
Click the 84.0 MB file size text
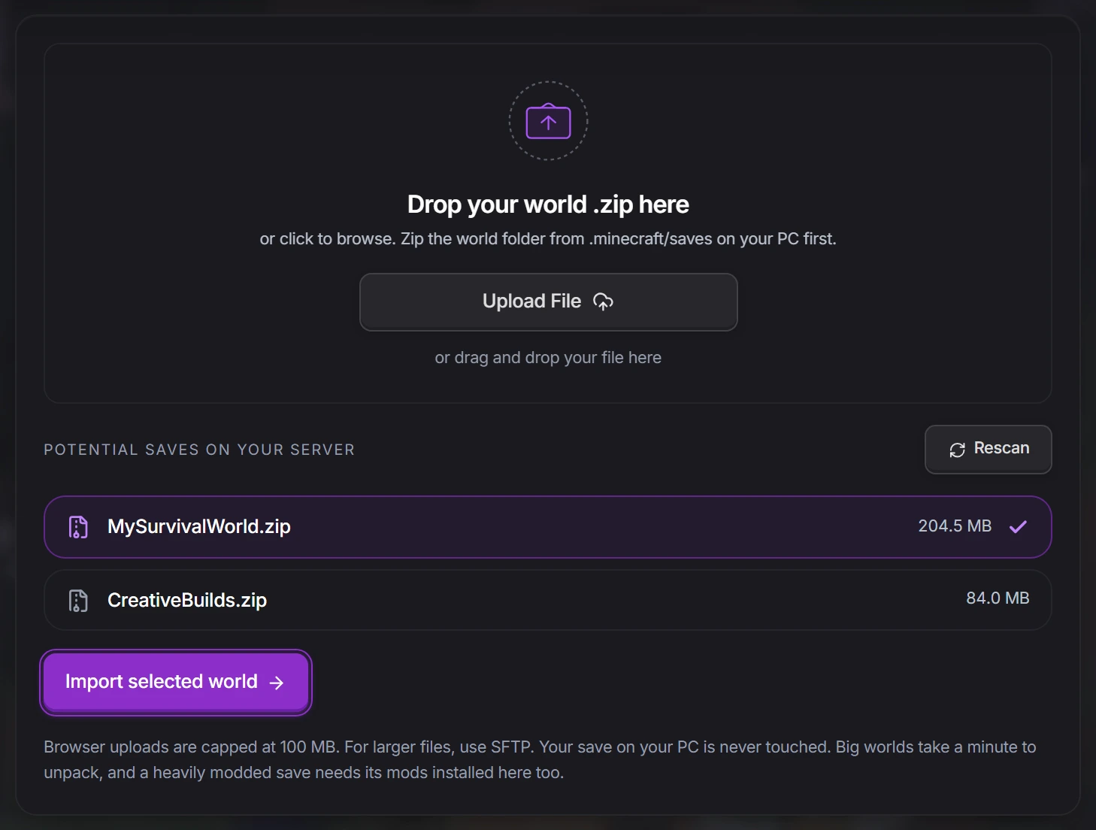click(x=998, y=598)
